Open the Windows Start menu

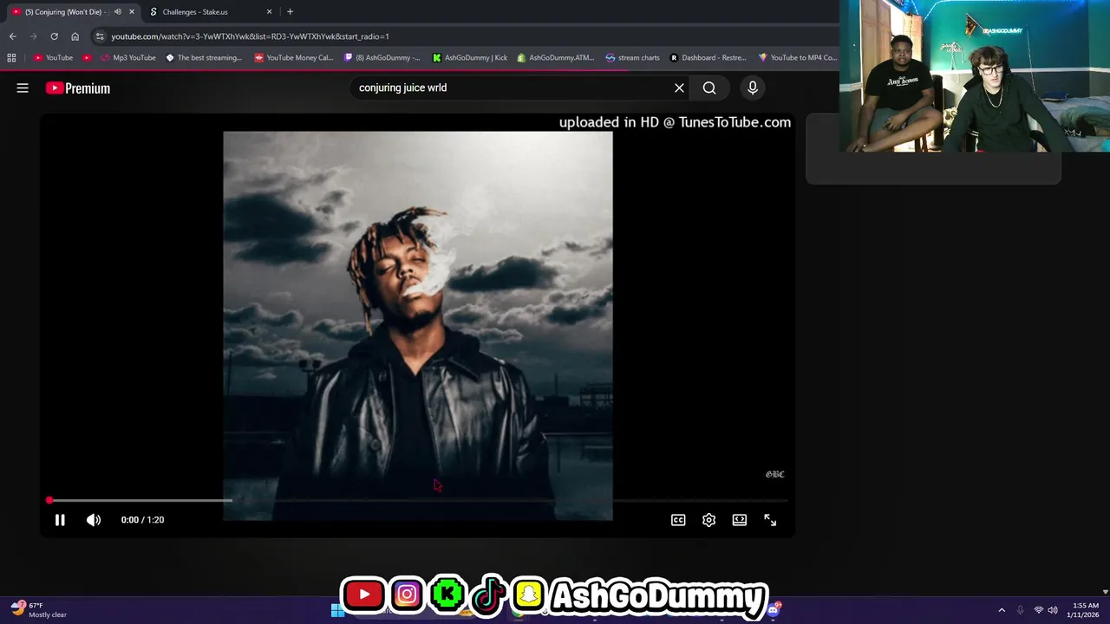point(336,610)
